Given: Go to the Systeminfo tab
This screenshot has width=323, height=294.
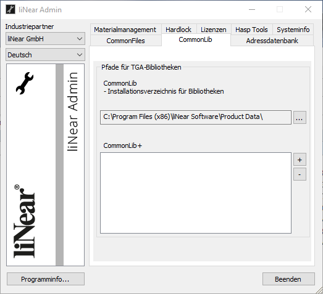Looking at the screenshot, I should (293, 30).
